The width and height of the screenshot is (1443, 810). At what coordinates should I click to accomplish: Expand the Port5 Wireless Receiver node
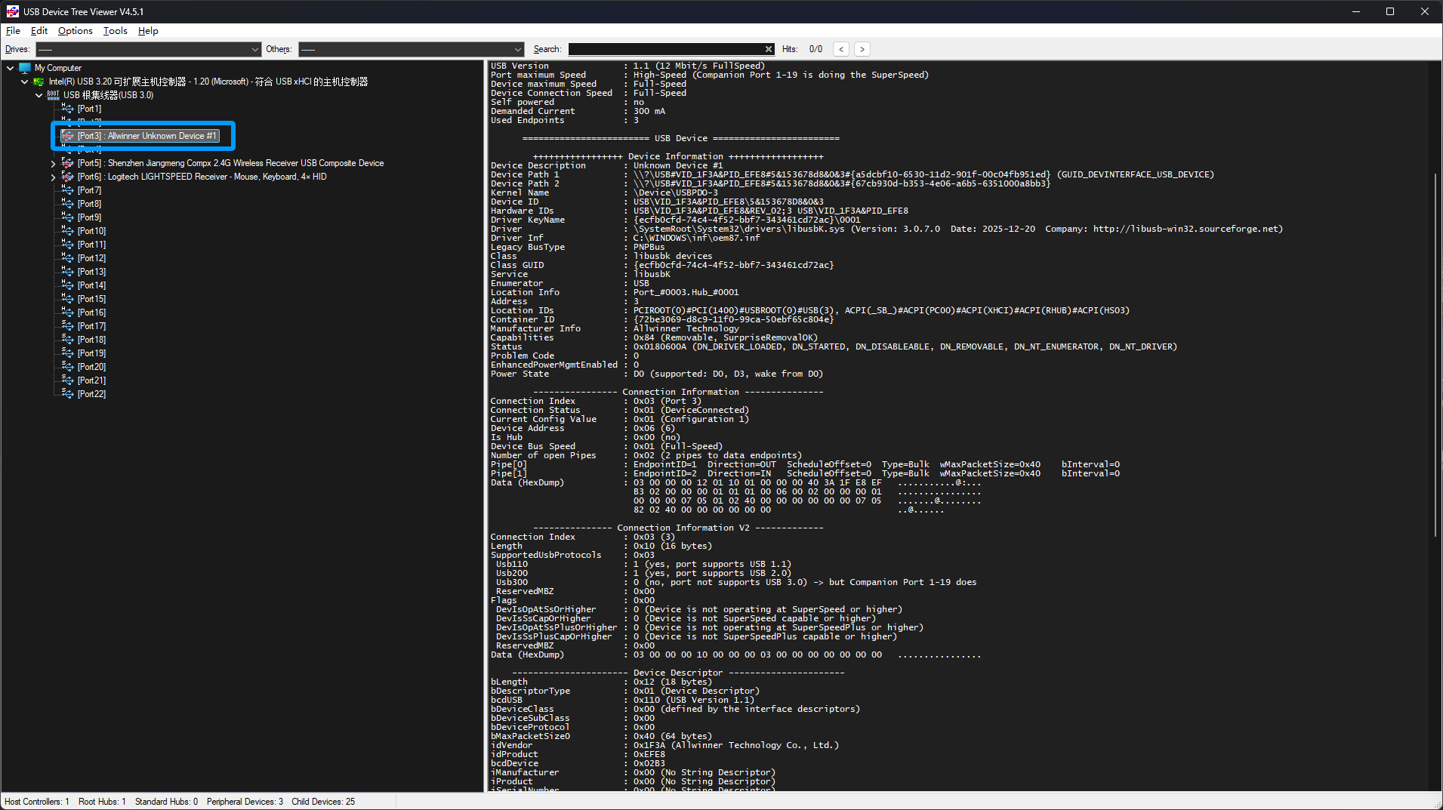click(x=53, y=163)
